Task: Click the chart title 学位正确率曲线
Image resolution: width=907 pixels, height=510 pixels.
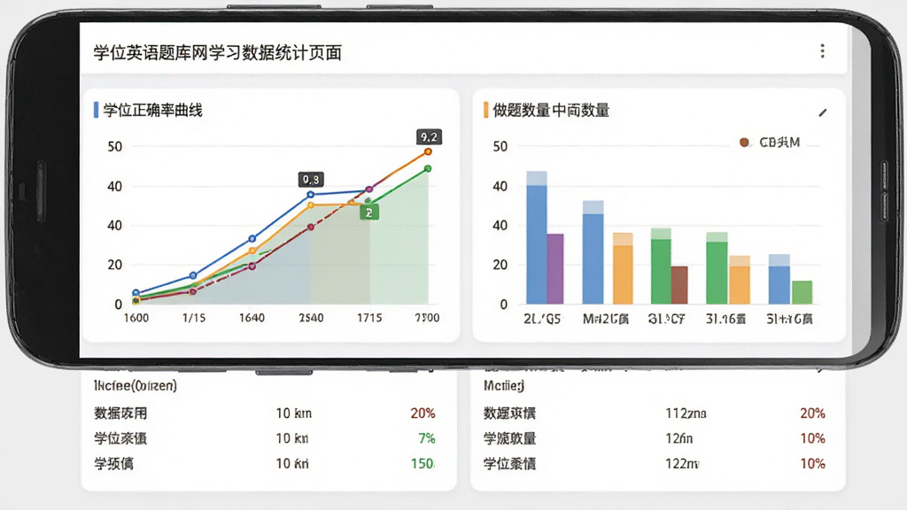Action: (152, 111)
